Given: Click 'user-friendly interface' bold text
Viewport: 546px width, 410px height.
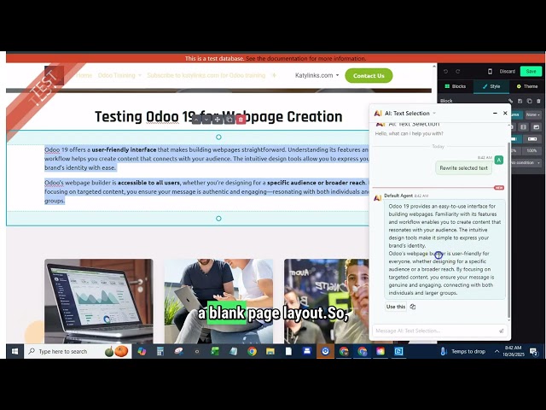Looking at the screenshot, I should tap(124, 149).
